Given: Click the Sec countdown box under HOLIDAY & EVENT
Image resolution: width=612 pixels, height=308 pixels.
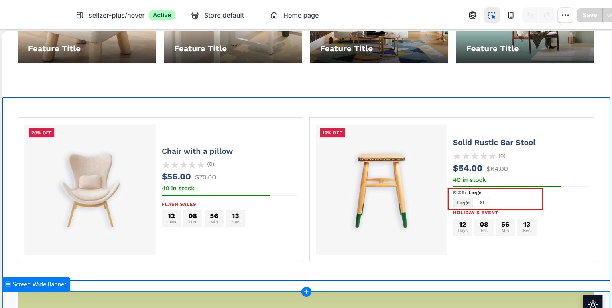Looking at the screenshot, I should click(527, 227).
